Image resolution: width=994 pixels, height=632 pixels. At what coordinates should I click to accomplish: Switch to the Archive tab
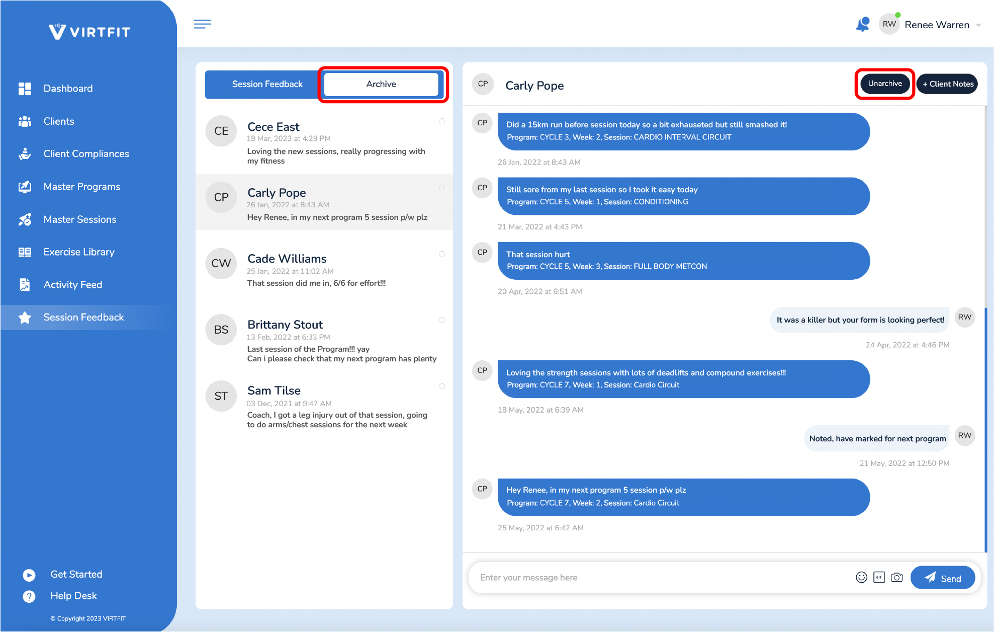381,84
